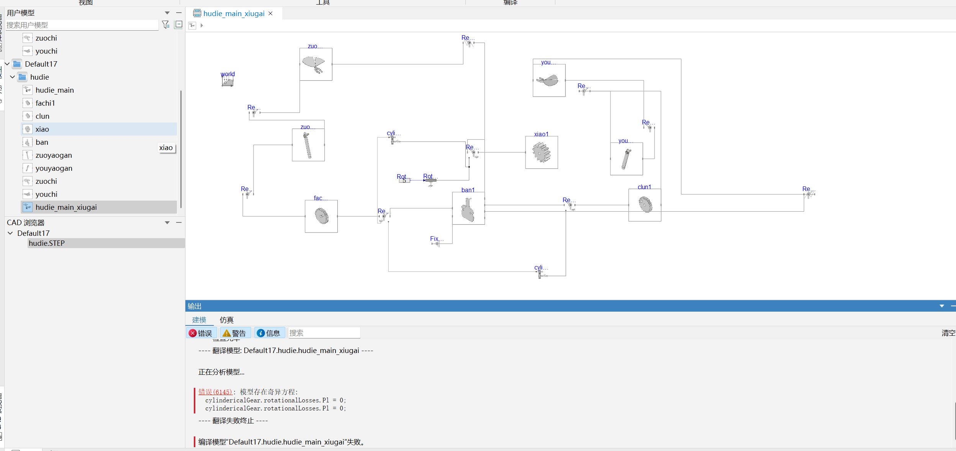Toggle the 错误 error filter
Viewport: 956px width, 451px height.
(x=201, y=333)
